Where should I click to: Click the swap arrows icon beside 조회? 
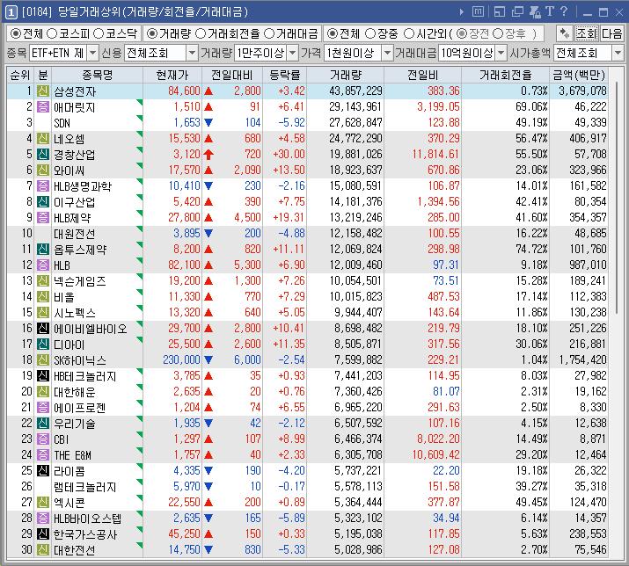(x=565, y=33)
